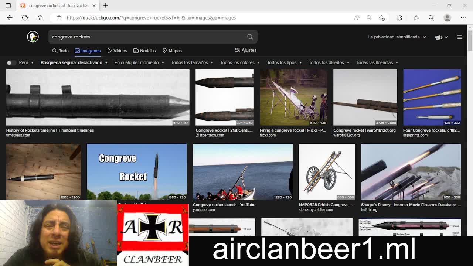The image size is (473, 266).
Task: Open the 21stcentech two-rocket image
Action: point(225,97)
